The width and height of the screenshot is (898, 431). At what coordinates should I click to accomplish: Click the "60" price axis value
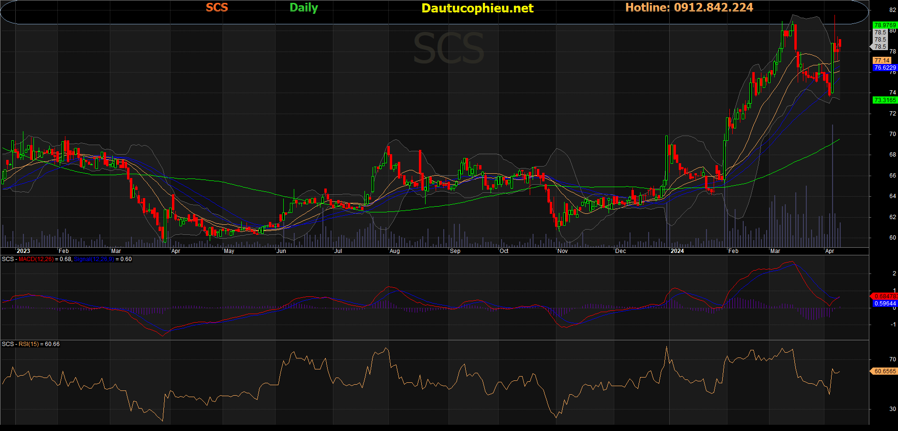pyautogui.click(x=893, y=238)
